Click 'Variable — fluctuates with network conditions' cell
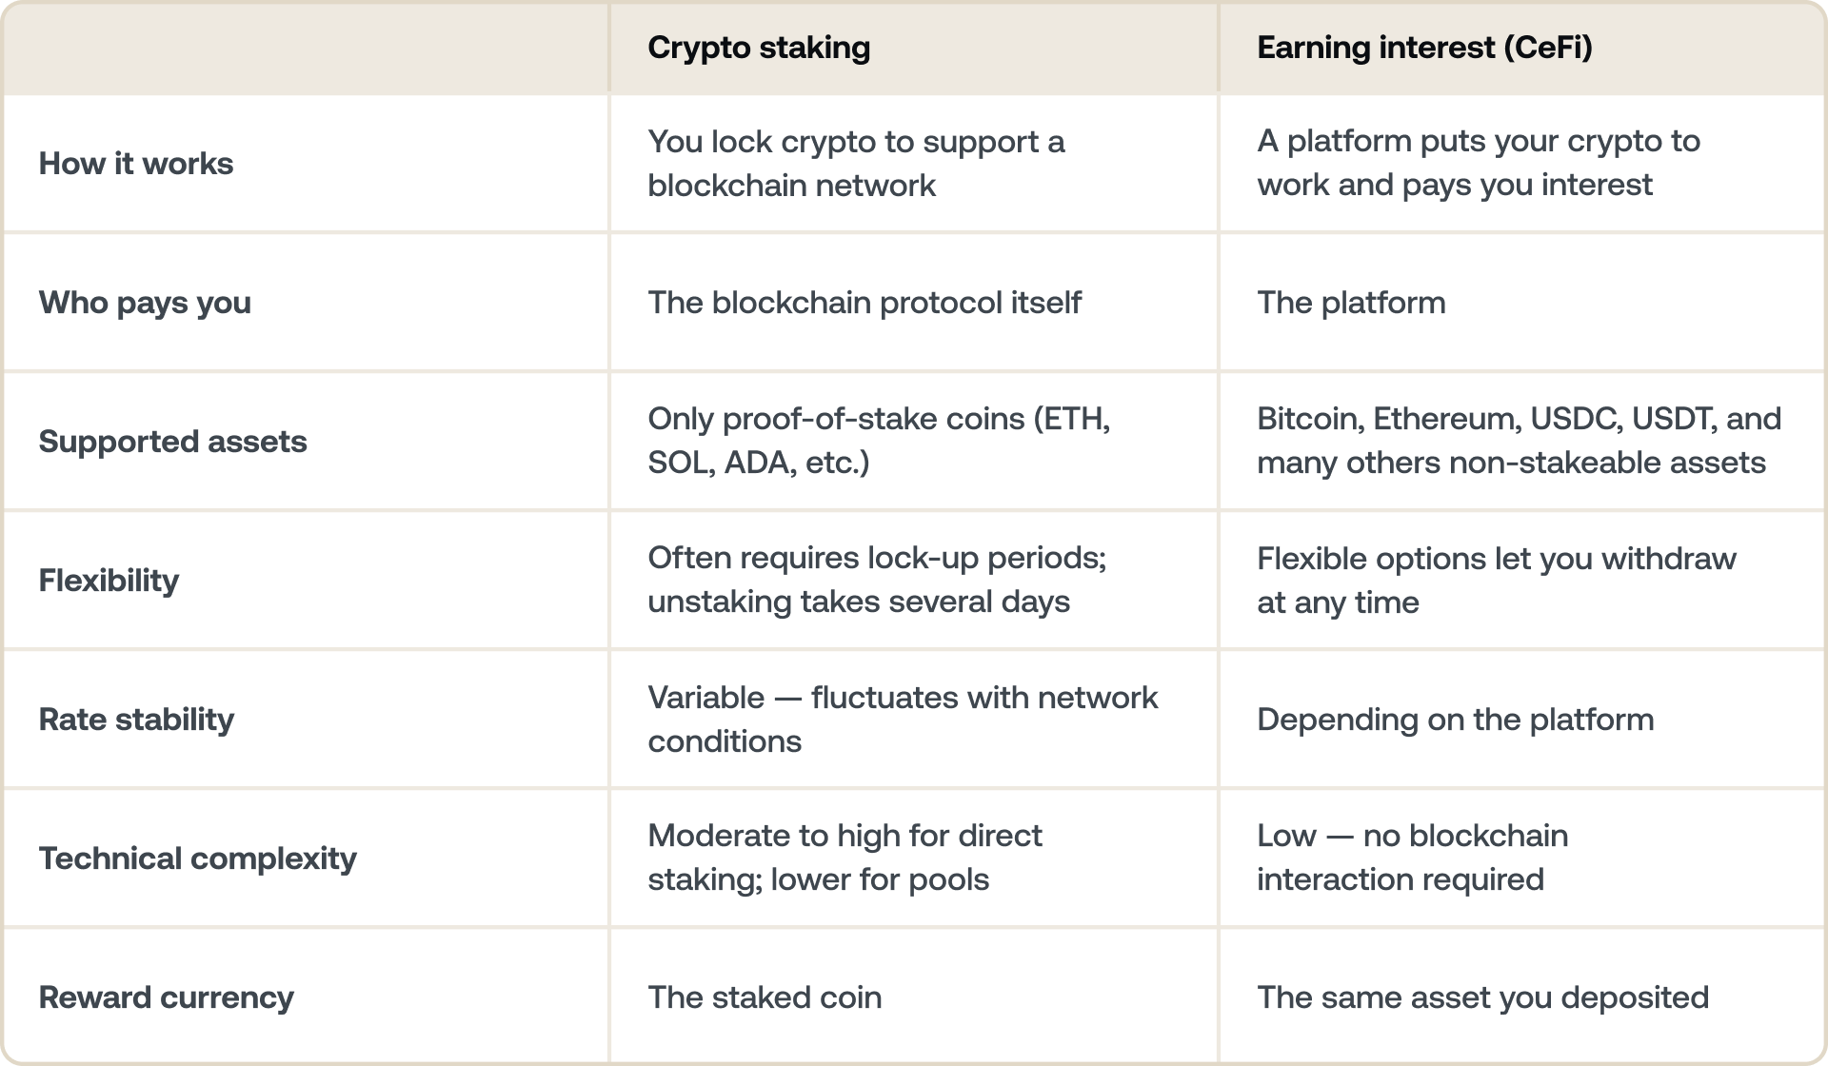Viewport: 1828px width, 1066px height. (903, 719)
